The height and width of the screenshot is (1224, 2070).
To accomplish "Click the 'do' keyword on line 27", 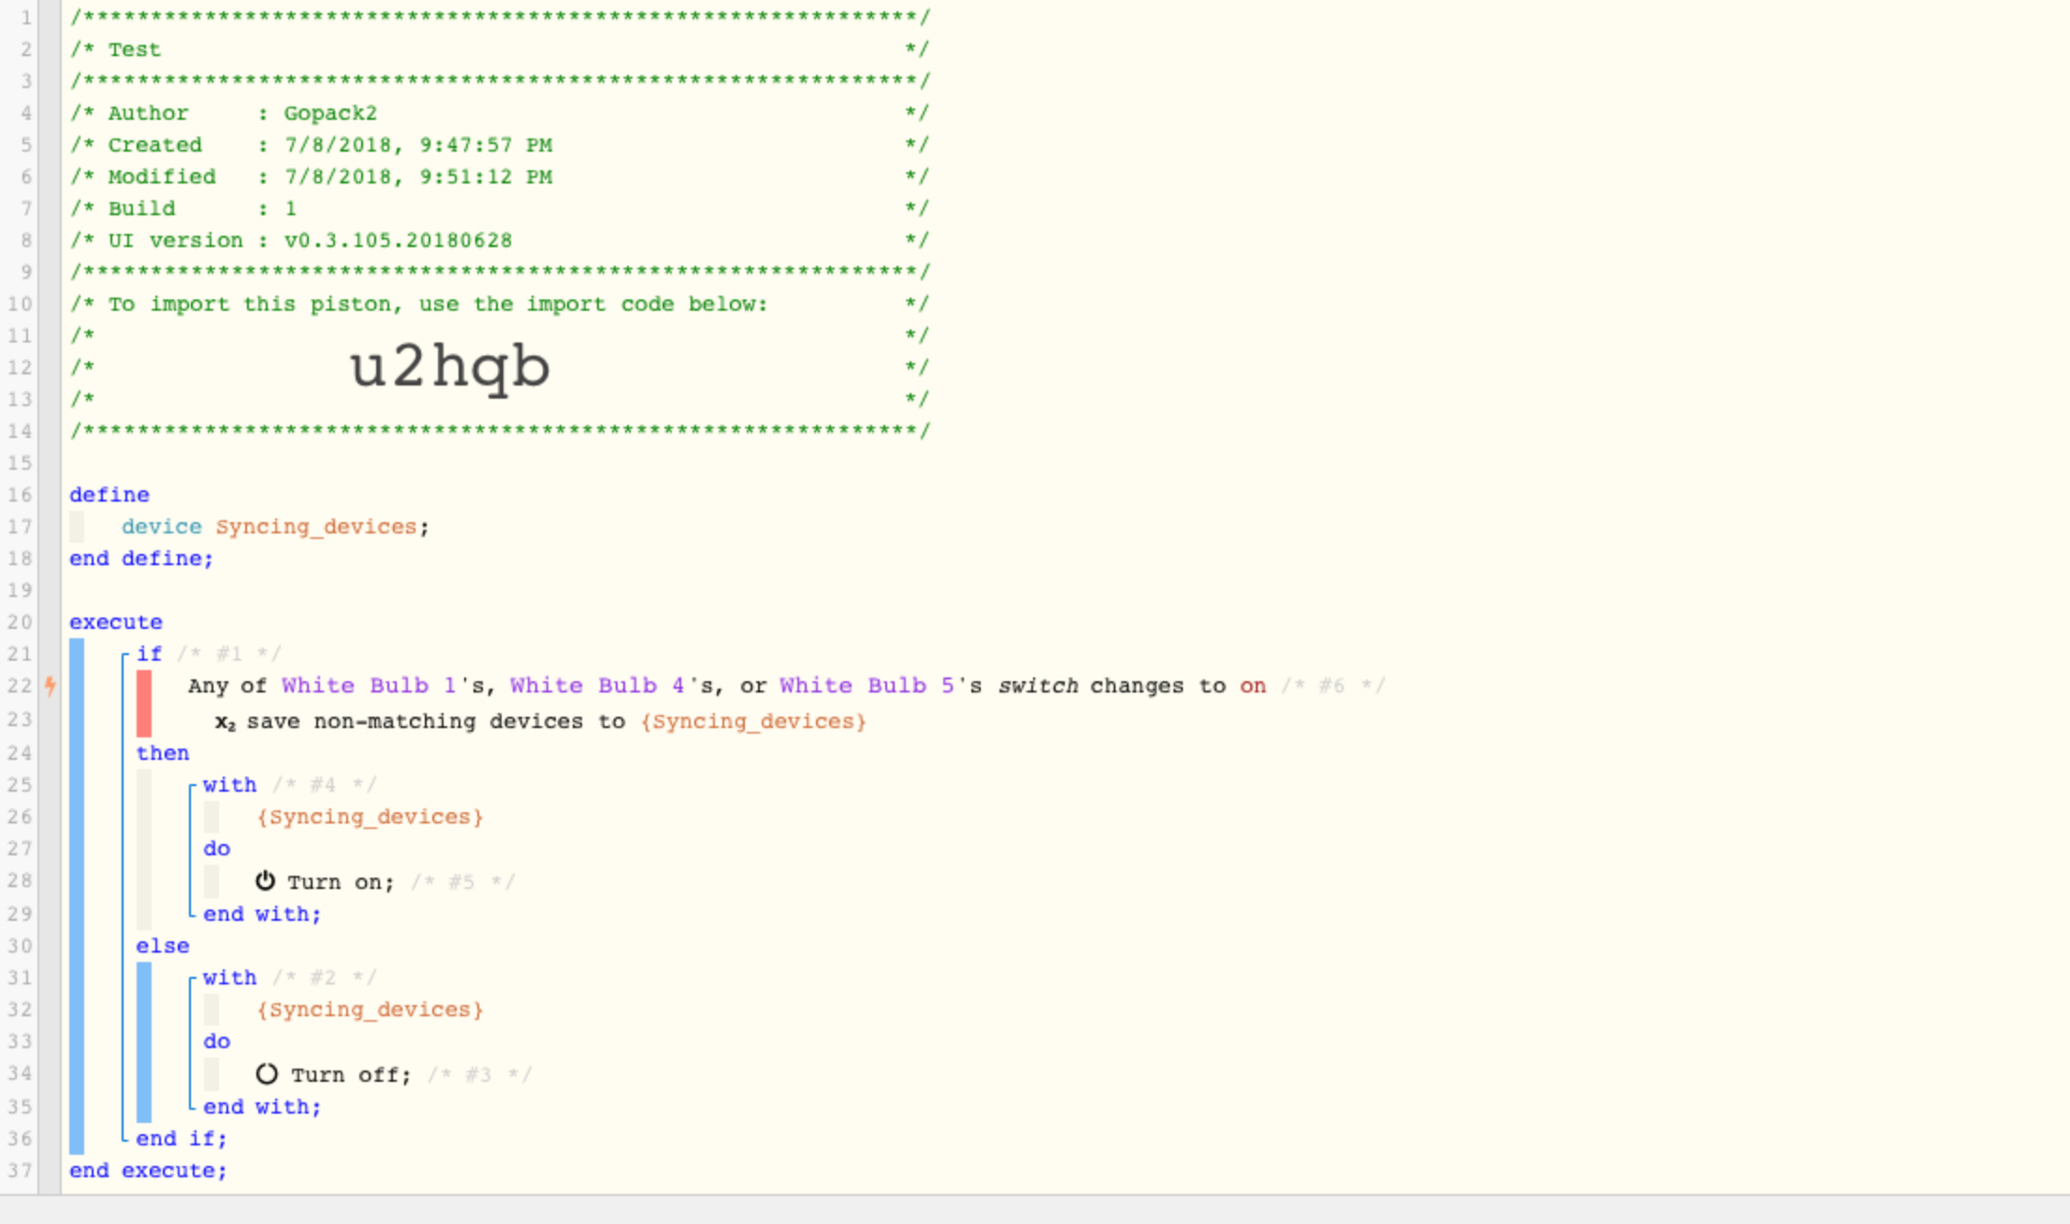I will pyautogui.click(x=217, y=849).
